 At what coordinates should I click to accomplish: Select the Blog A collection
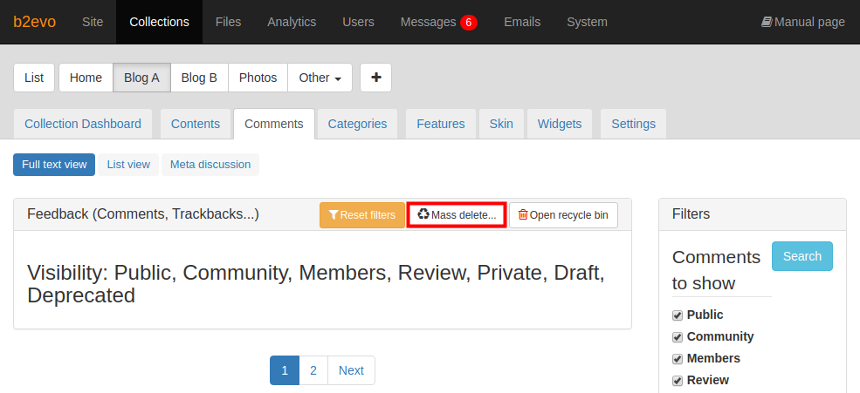pos(141,78)
